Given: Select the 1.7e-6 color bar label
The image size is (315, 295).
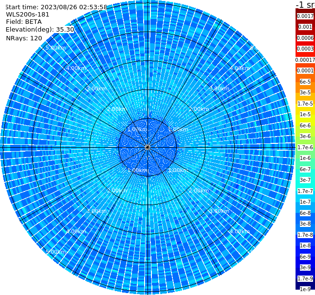Looking at the screenshot, I should 305,147.
